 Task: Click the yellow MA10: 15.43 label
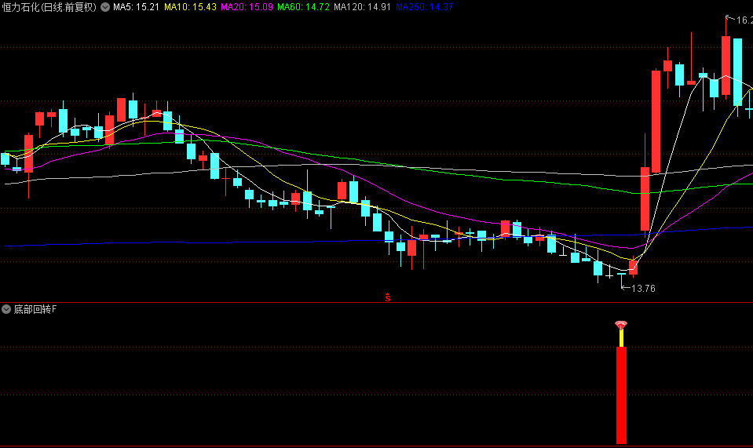(x=190, y=7)
